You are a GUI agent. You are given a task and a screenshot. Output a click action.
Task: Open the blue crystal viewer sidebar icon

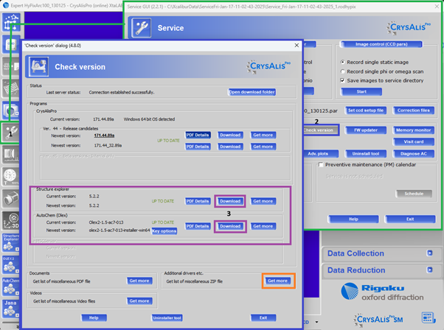(x=11, y=45)
